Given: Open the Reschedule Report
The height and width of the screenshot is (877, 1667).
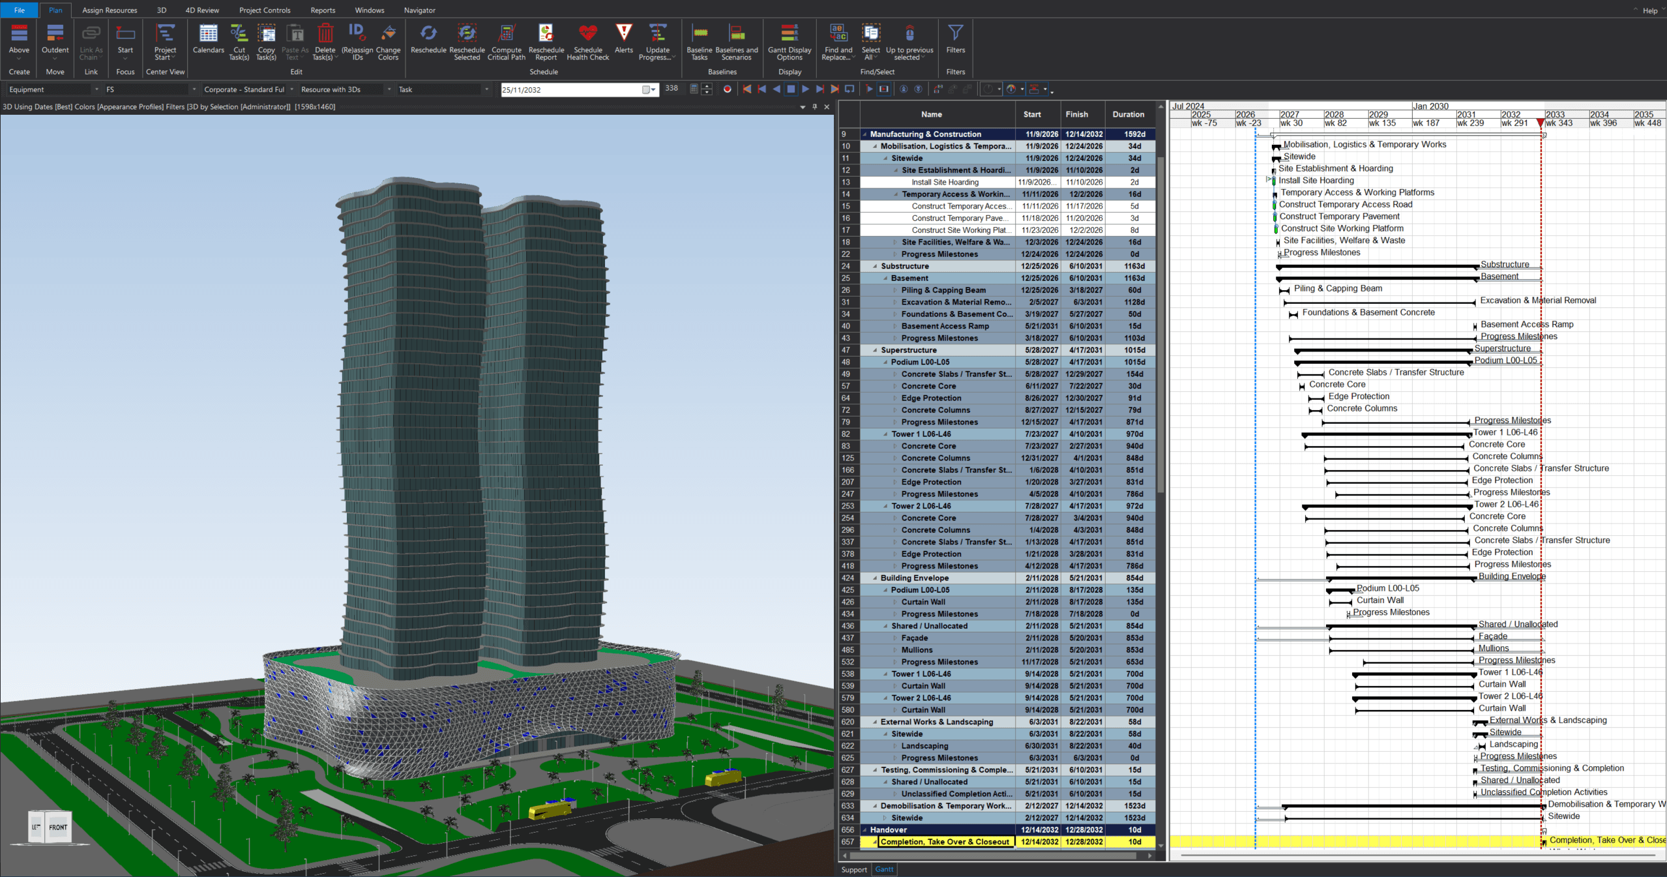Looking at the screenshot, I should click(x=546, y=43).
